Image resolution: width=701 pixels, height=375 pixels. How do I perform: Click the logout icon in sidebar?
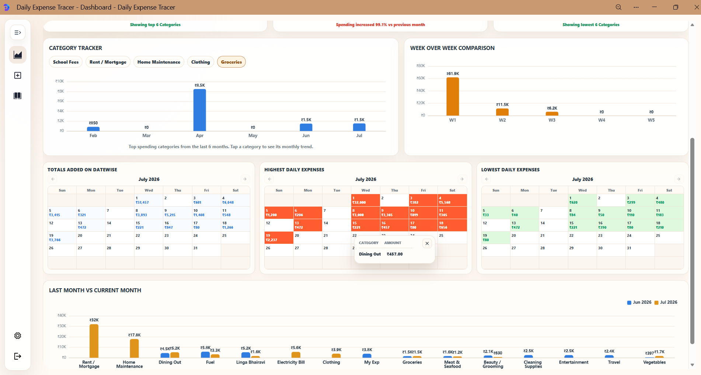pyautogui.click(x=18, y=356)
